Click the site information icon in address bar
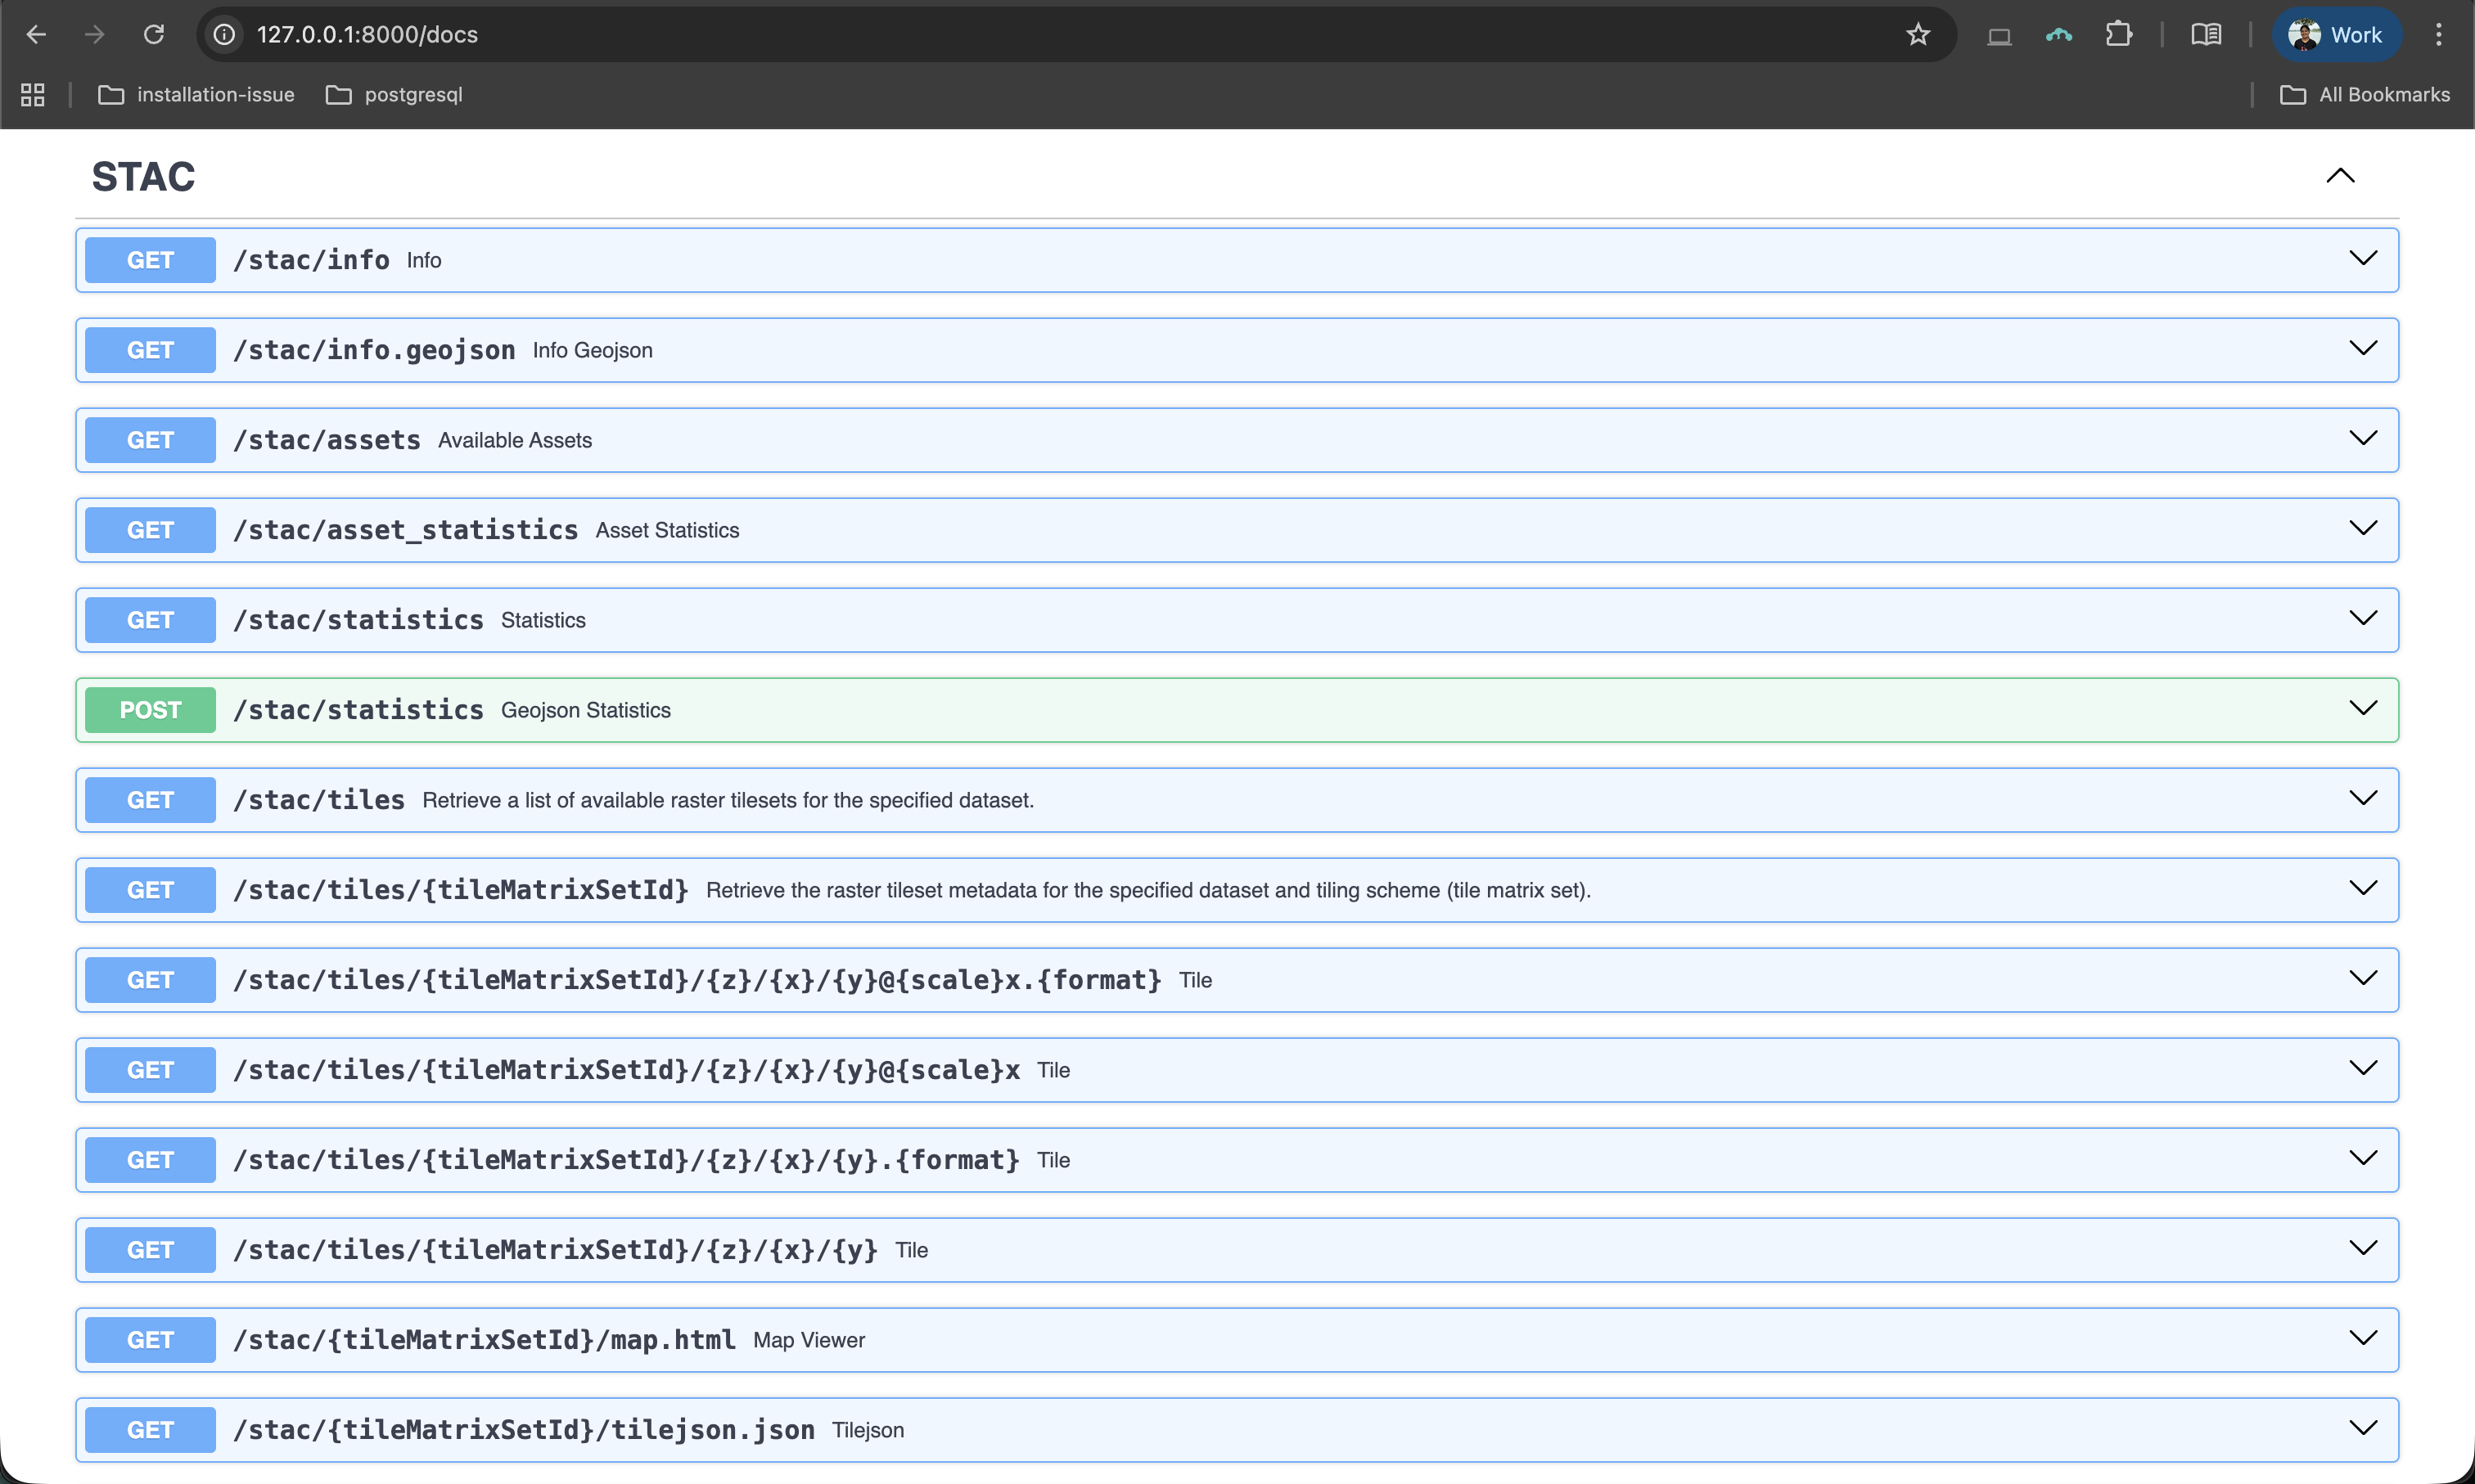Viewport: 2475px width, 1484px height. (225, 35)
